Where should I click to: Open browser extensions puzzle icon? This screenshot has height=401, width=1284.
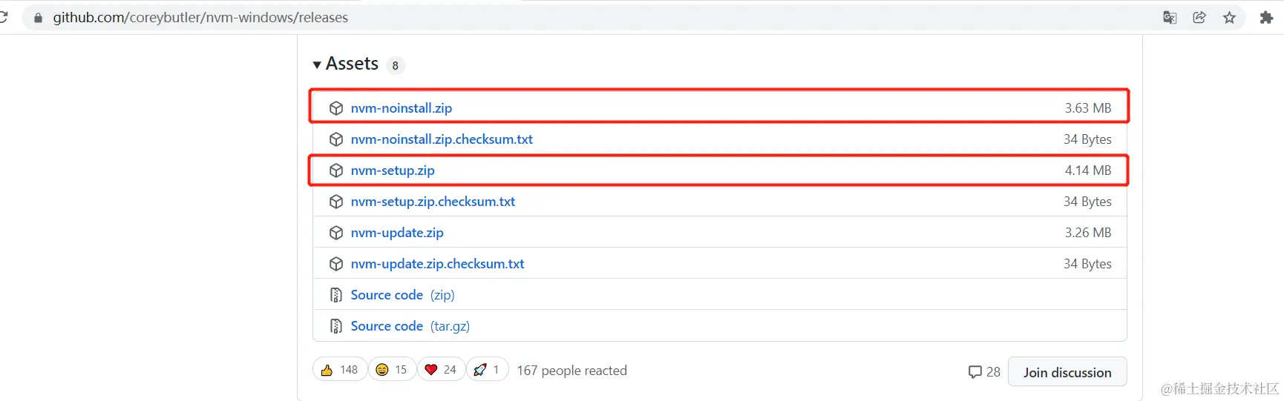pyautogui.click(x=1266, y=18)
